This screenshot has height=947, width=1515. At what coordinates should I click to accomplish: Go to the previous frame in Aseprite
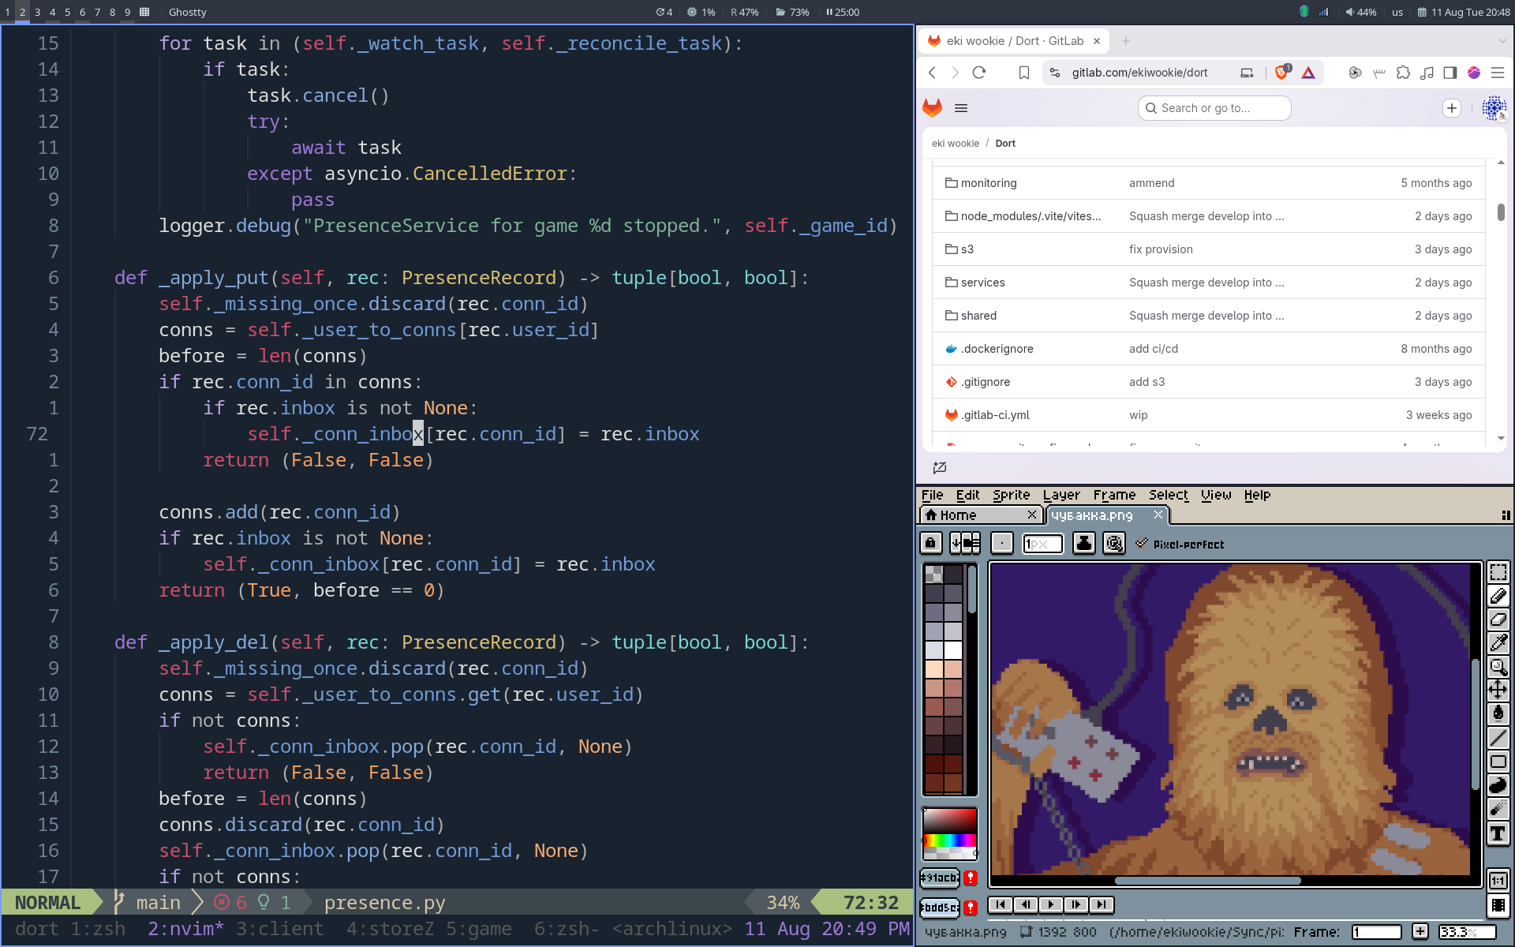pyautogui.click(x=1026, y=904)
